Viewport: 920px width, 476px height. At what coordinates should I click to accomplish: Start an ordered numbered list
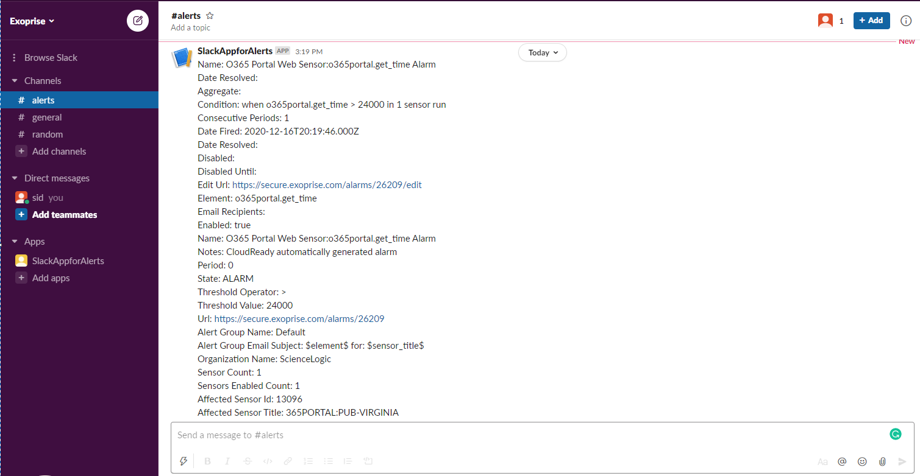tap(308, 461)
